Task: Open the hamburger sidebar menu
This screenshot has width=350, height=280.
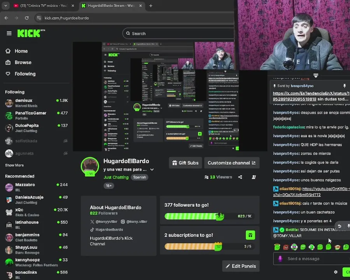Action: [x=9, y=33]
